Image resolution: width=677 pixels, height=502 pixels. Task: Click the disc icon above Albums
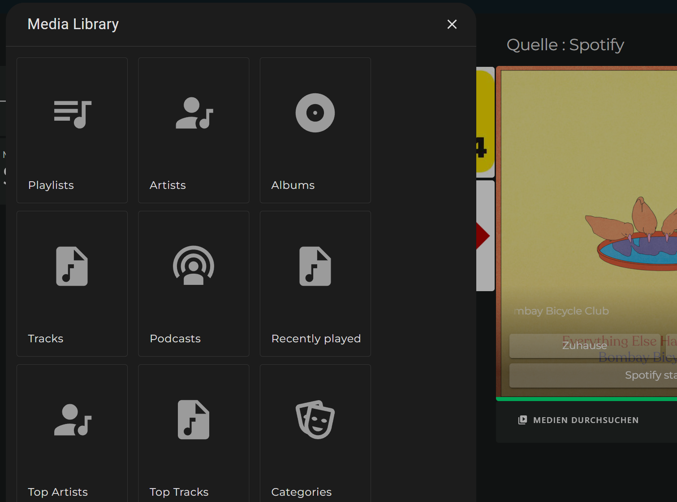[x=315, y=113]
